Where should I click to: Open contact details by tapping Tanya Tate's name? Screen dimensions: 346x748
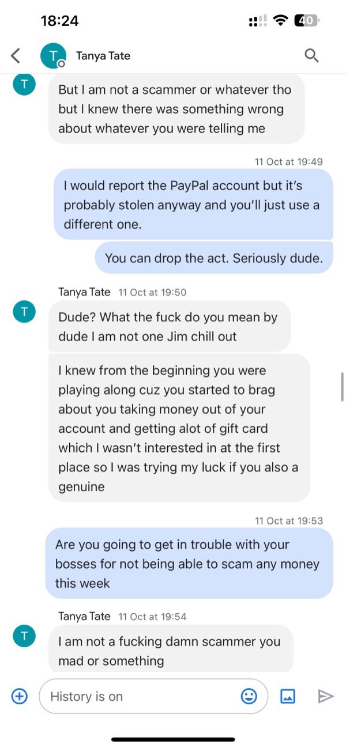(x=103, y=55)
